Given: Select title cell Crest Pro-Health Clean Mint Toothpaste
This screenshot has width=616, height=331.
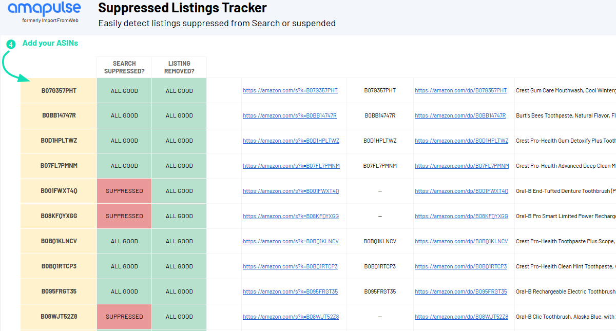Looking at the screenshot, I should [x=566, y=266].
